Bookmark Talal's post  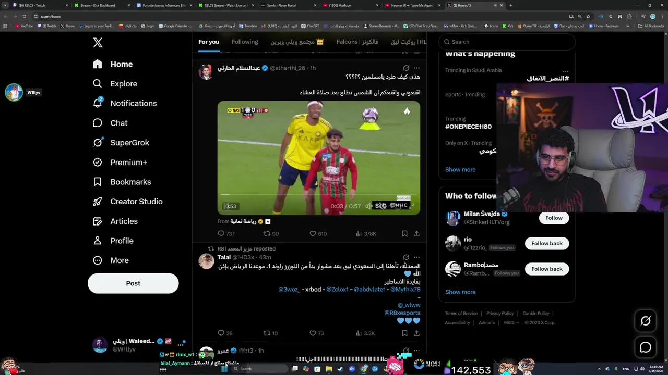(404, 333)
